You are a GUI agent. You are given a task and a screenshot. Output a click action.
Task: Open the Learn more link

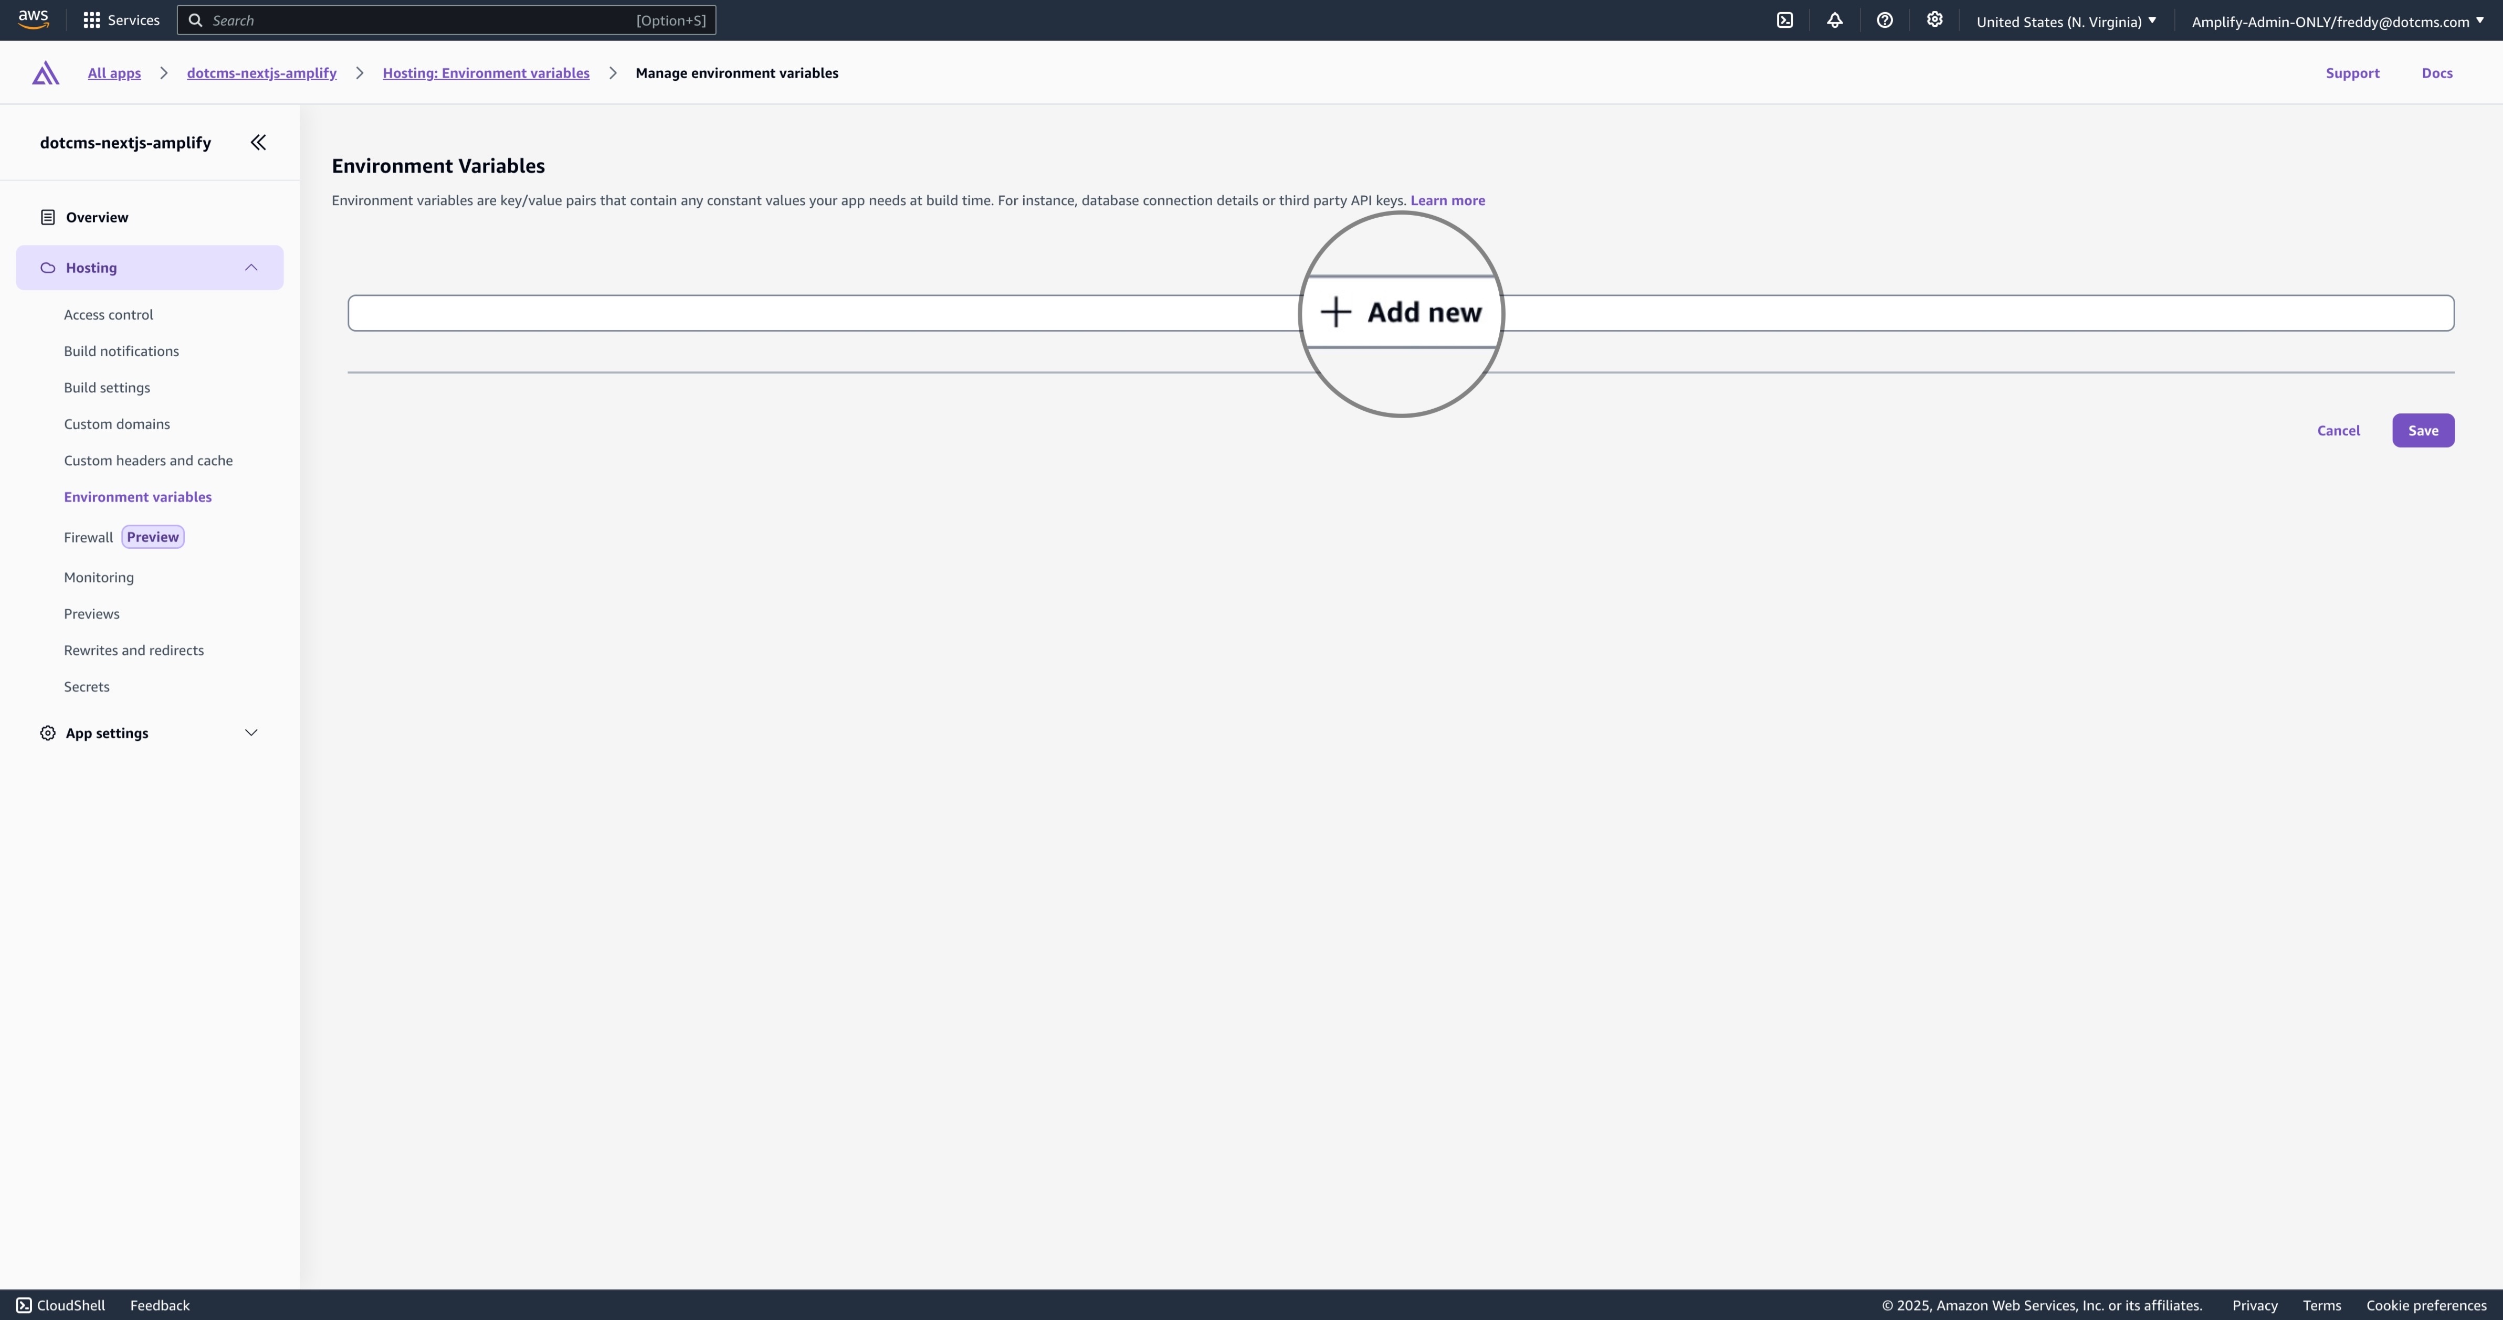pyautogui.click(x=1447, y=200)
